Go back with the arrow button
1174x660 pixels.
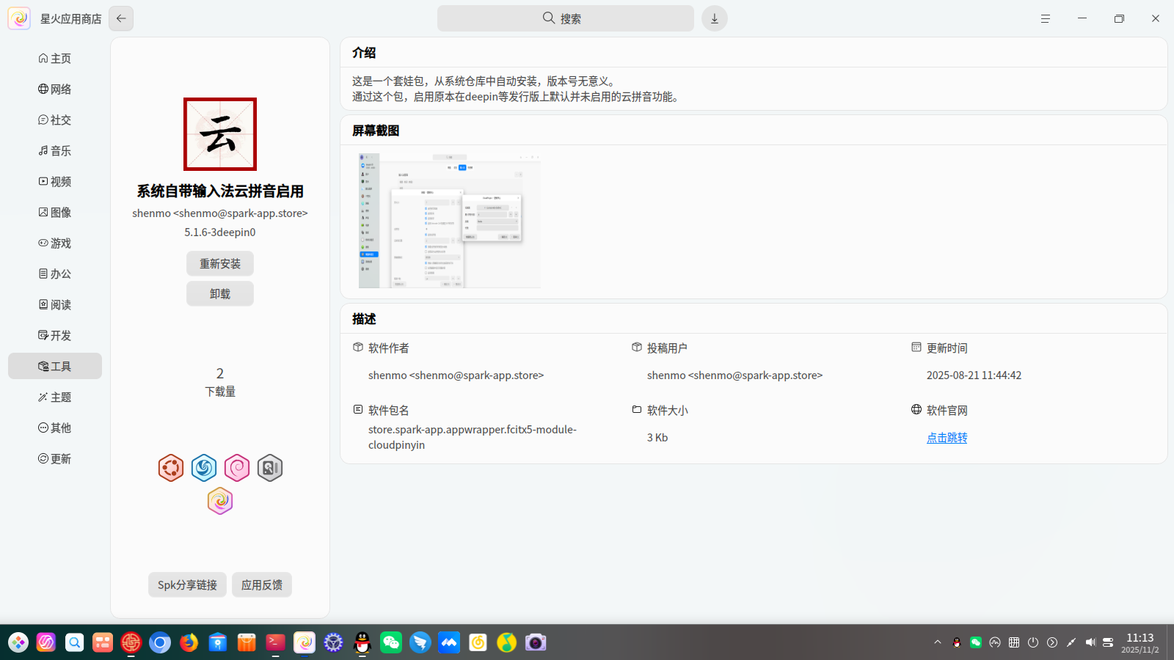click(x=121, y=18)
